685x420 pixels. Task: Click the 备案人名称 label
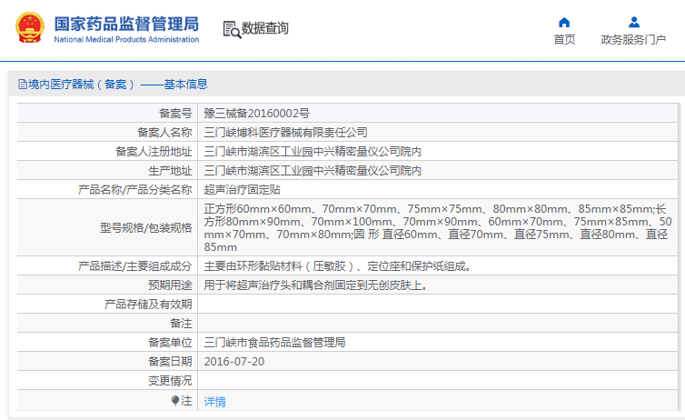coord(164,133)
